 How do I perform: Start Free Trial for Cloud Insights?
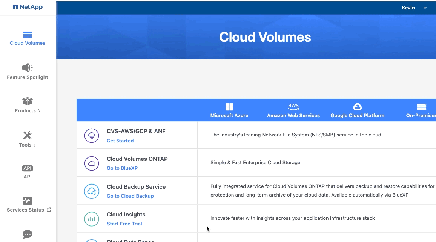124,224
